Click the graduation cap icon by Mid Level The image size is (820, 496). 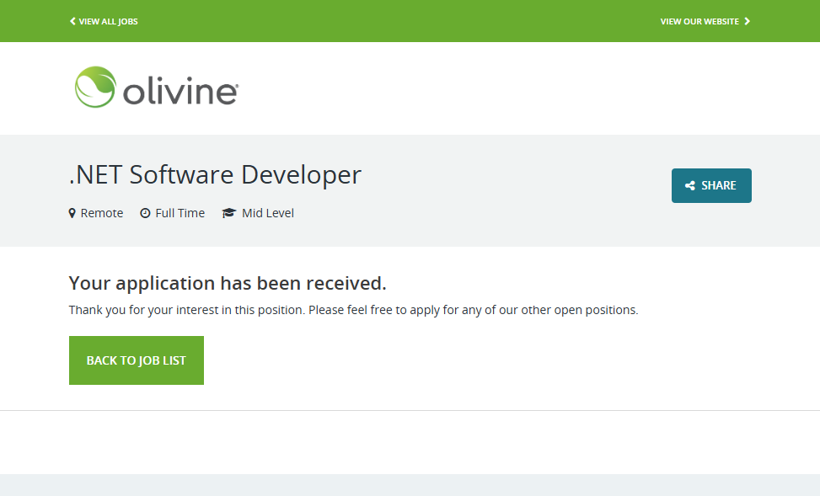(228, 213)
